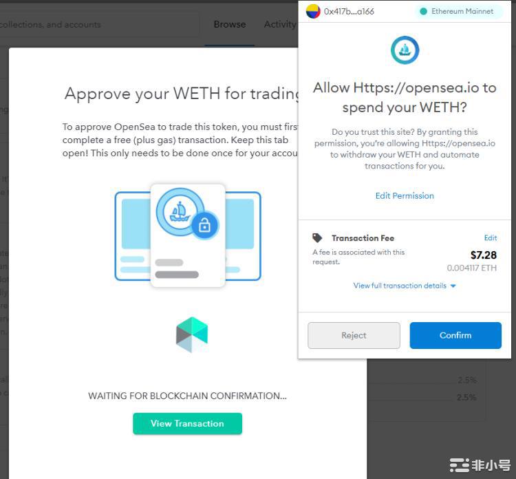This screenshot has width=516, height=479.
Task: Click the OpenSea sailboat illustration on the card
Action: [180, 212]
